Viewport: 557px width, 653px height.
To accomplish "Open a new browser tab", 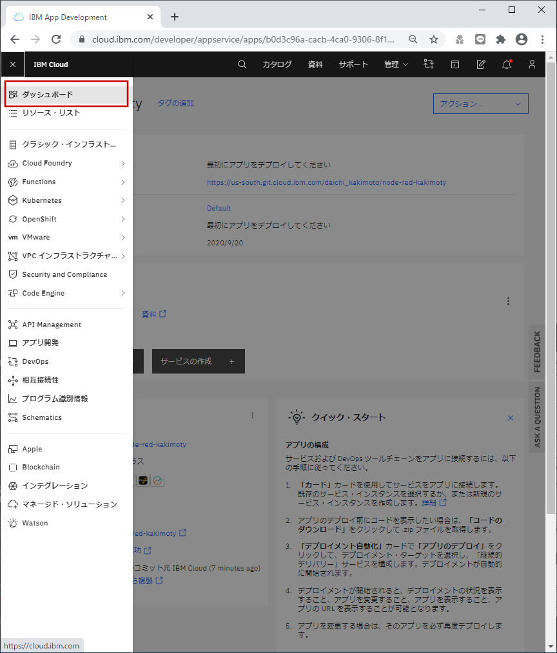I will [x=175, y=17].
